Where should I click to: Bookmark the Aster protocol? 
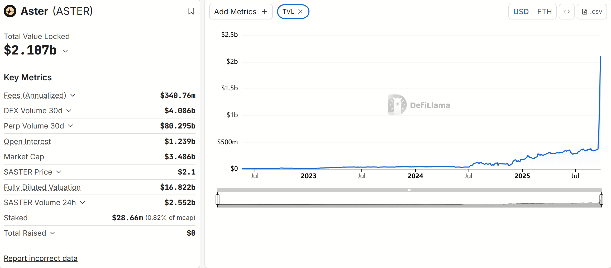(191, 11)
